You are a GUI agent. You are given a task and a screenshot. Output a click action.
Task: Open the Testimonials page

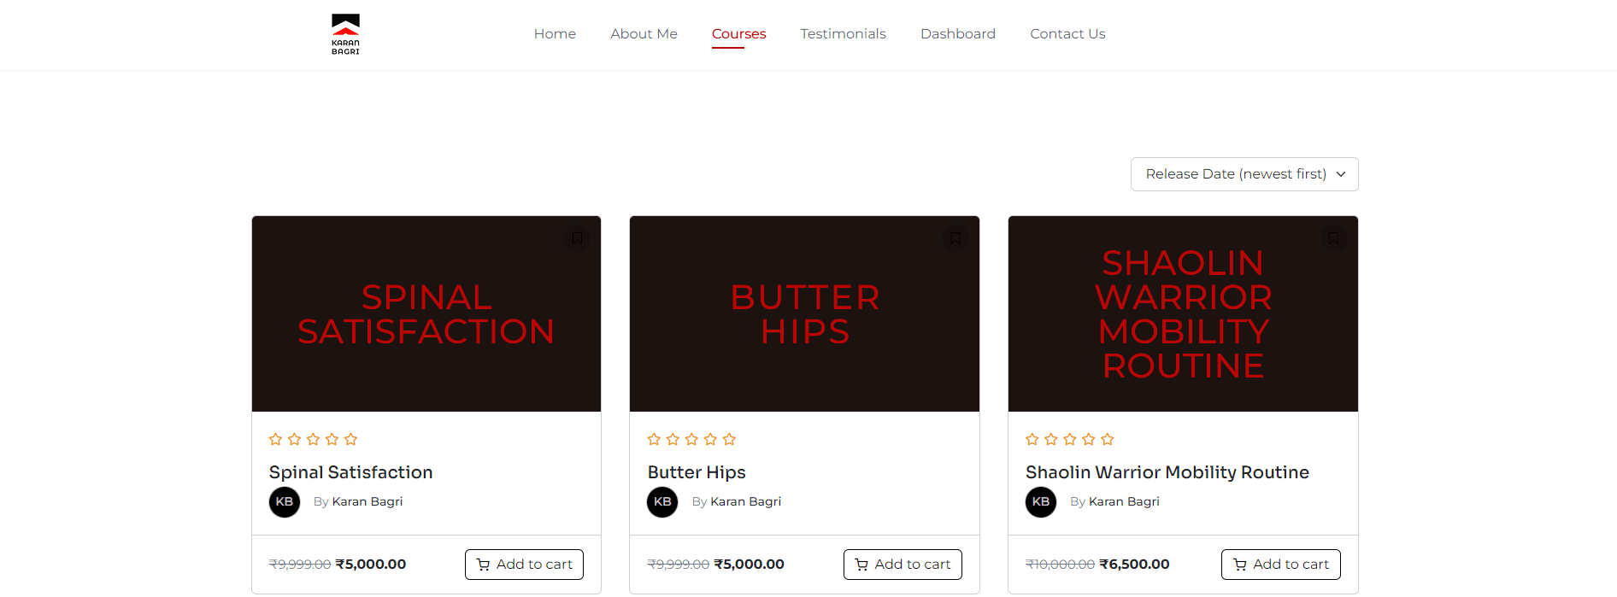843,34
